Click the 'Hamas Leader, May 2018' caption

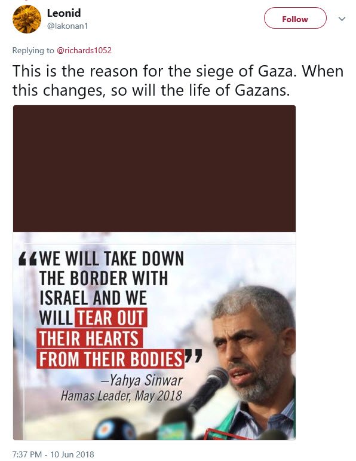(121, 396)
